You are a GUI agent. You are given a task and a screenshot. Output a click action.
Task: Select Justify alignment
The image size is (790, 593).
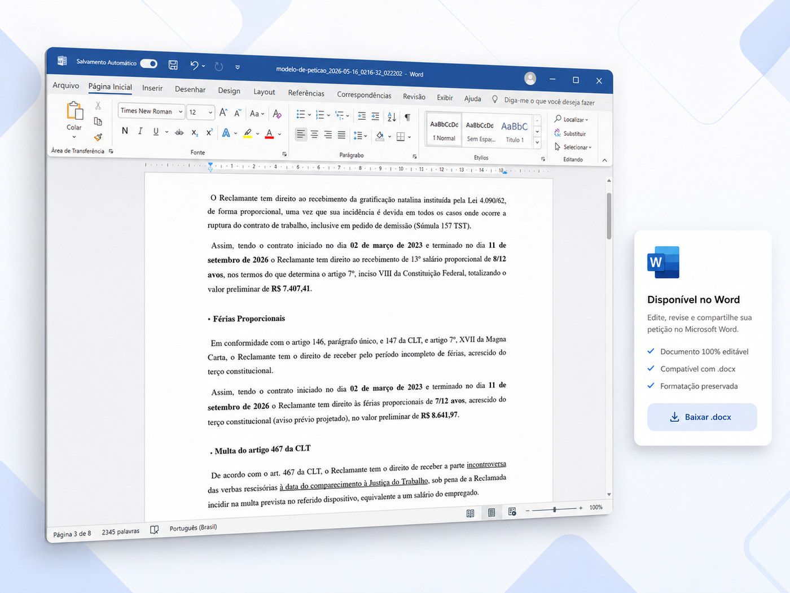tap(341, 136)
